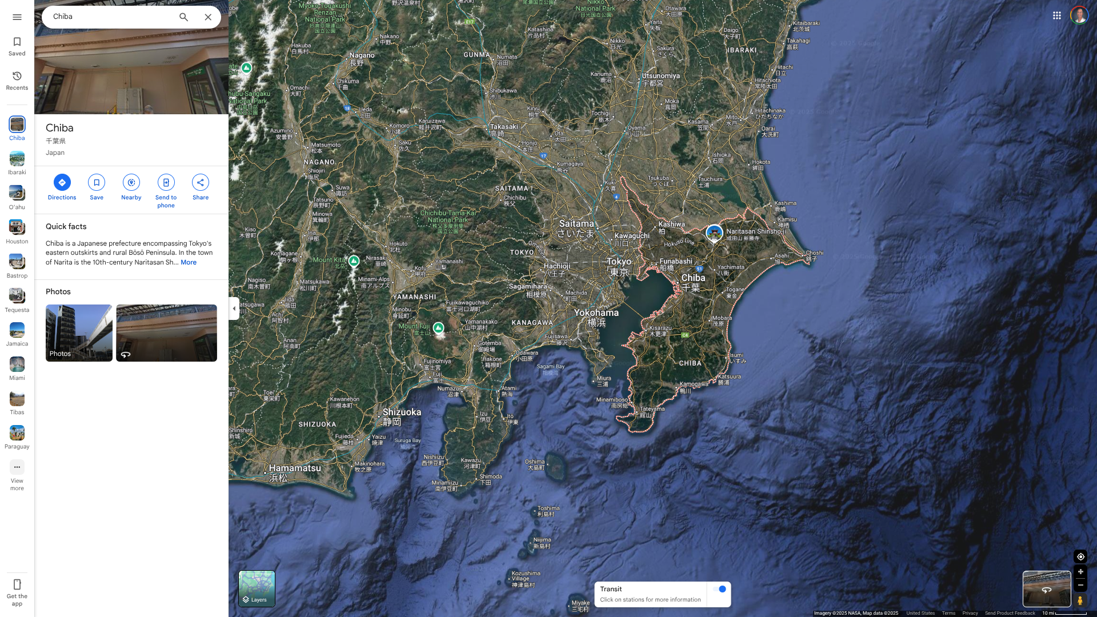Expand quick facts with the More link
The image size is (1097, 617).
click(189, 262)
